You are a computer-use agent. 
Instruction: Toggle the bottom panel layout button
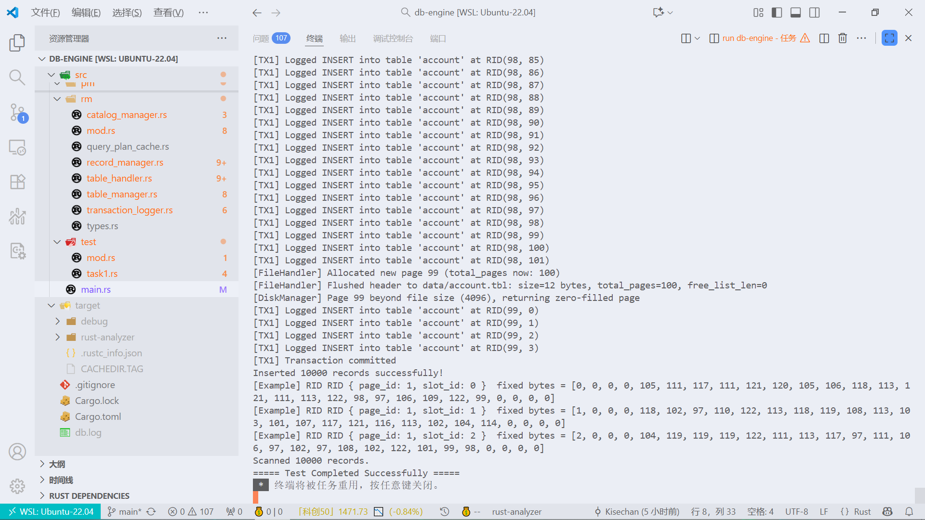point(795,13)
